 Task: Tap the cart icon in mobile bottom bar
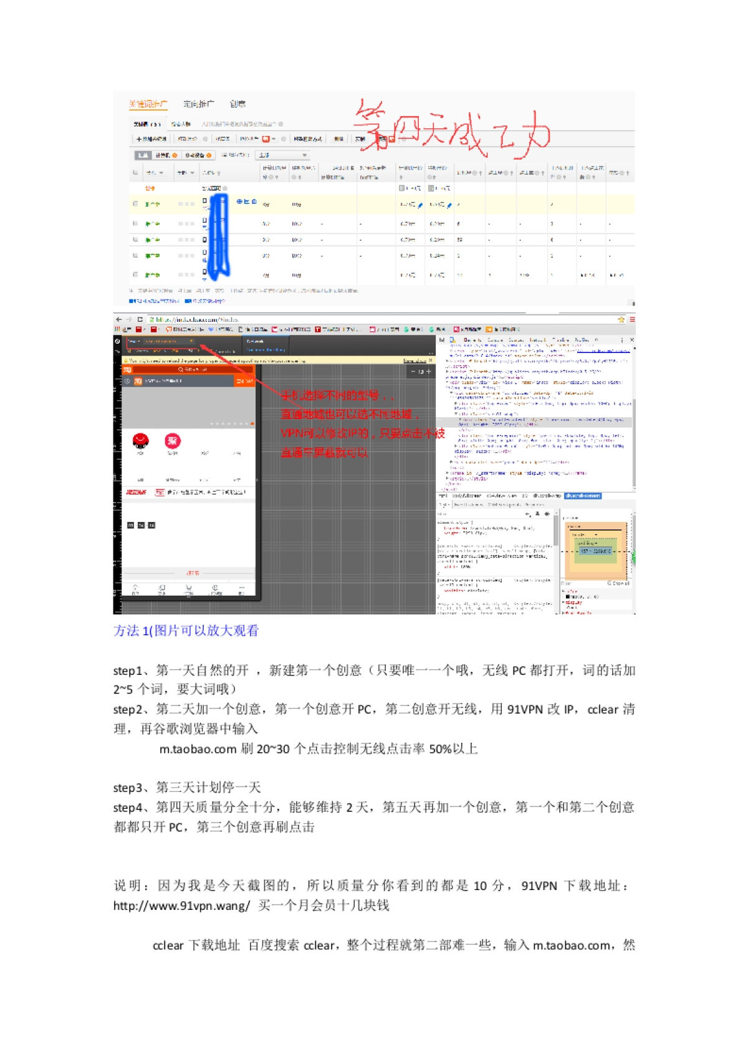(x=188, y=589)
